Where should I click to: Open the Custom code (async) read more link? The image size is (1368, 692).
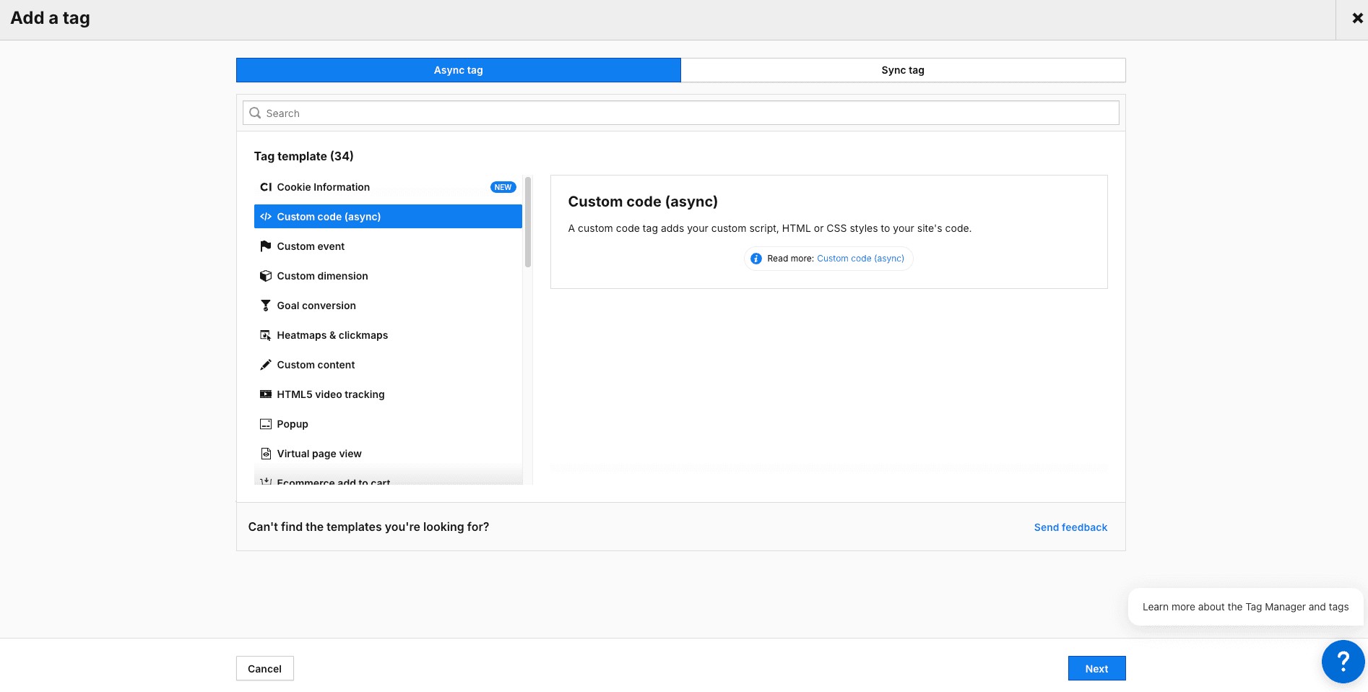(860, 259)
